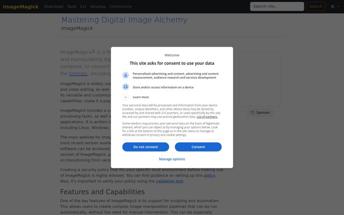Click the Consent button
The width and height of the screenshot is (344, 215).
[198, 147]
